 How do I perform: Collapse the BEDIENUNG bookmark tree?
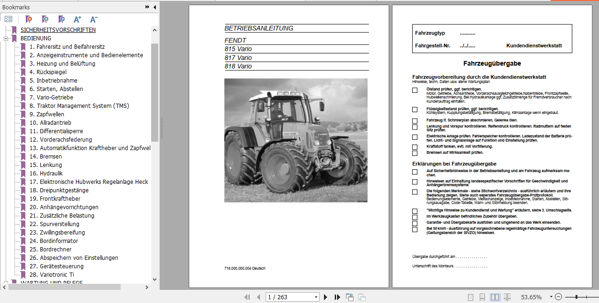6,38
